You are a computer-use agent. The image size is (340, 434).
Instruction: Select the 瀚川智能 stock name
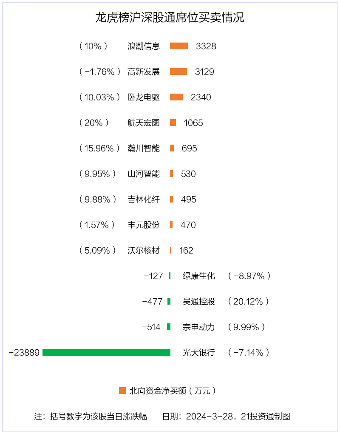[144, 148]
